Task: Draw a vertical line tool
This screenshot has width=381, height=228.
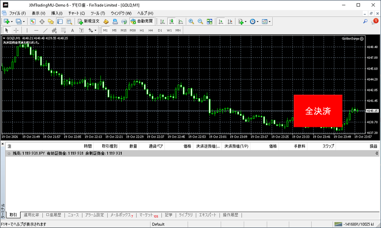Action: (x=27, y=30)
